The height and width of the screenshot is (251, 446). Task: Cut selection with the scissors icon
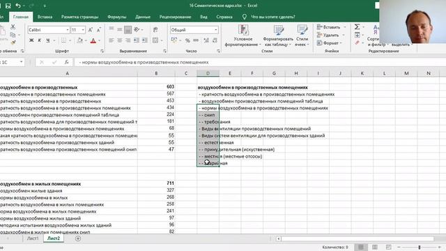13,26
